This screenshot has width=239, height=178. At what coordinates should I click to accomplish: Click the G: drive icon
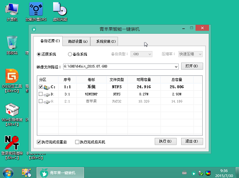(x=47, y=102)
